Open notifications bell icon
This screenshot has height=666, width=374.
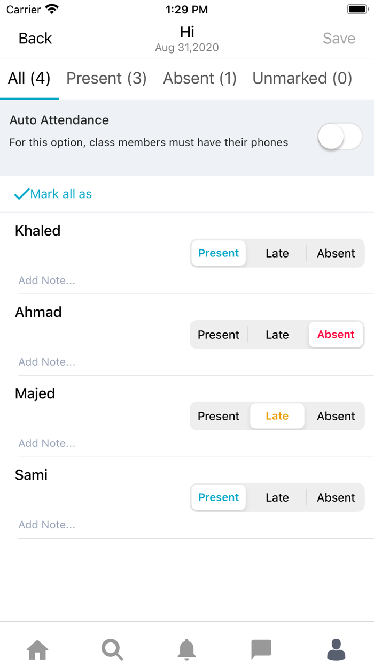click(x=186, y=650)
